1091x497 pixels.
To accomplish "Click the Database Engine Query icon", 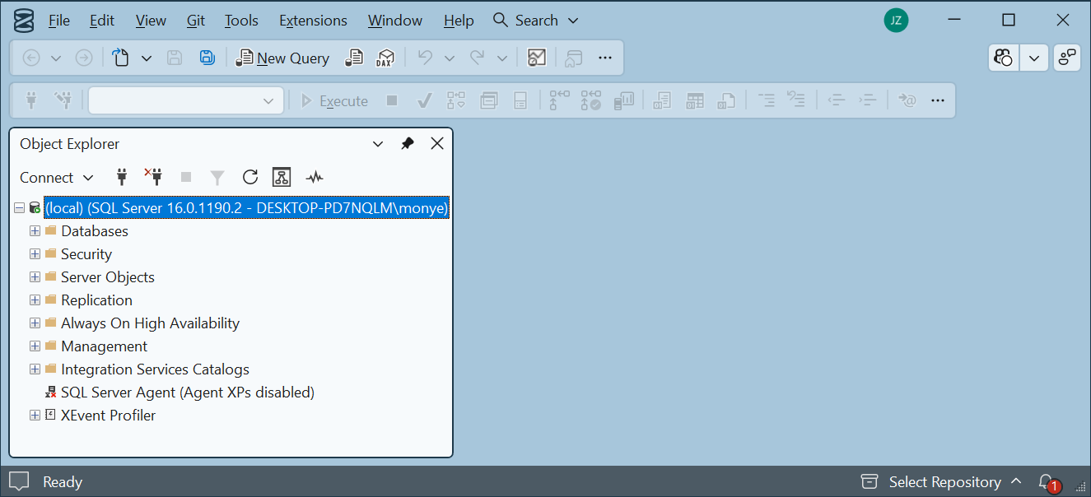I will 353,58.
